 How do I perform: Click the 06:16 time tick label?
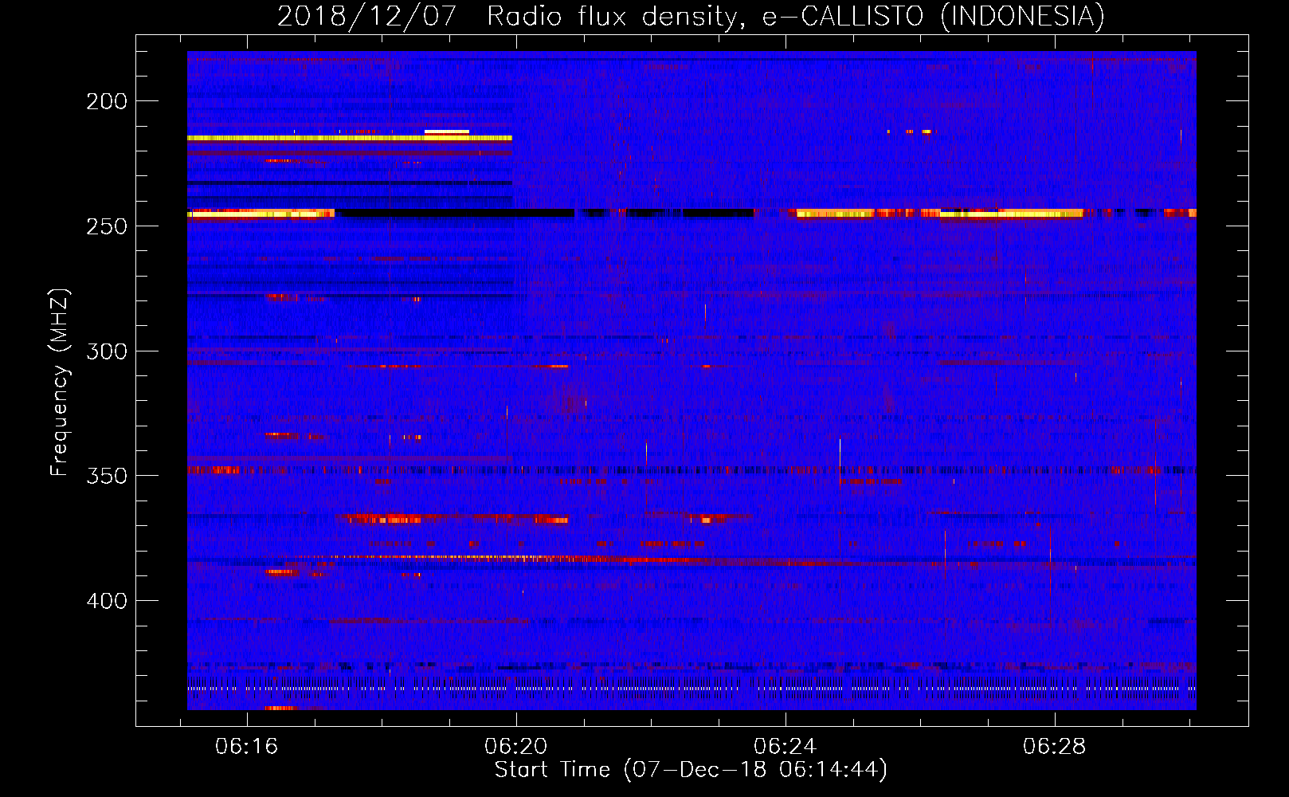point(246,746)
